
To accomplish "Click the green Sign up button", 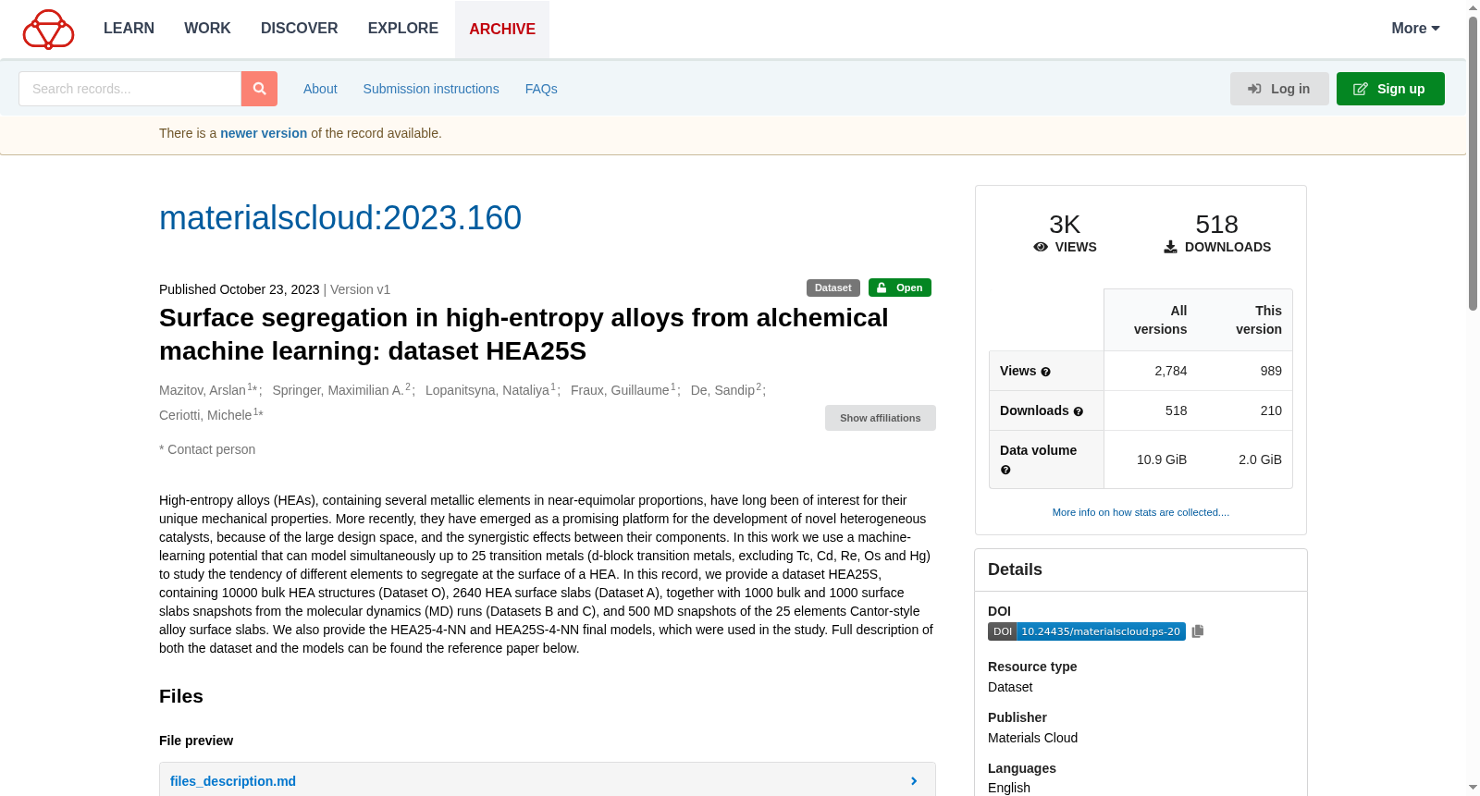I will [1390, 89].
